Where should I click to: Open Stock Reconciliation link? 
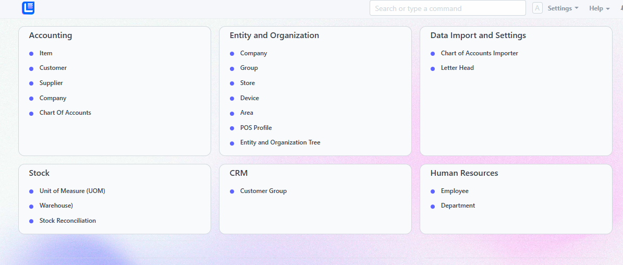click(x=68, y=221)
